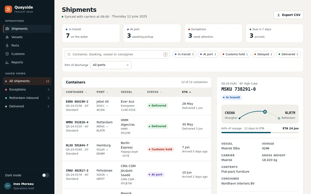Sort by the ETA column header

point(187,92)
